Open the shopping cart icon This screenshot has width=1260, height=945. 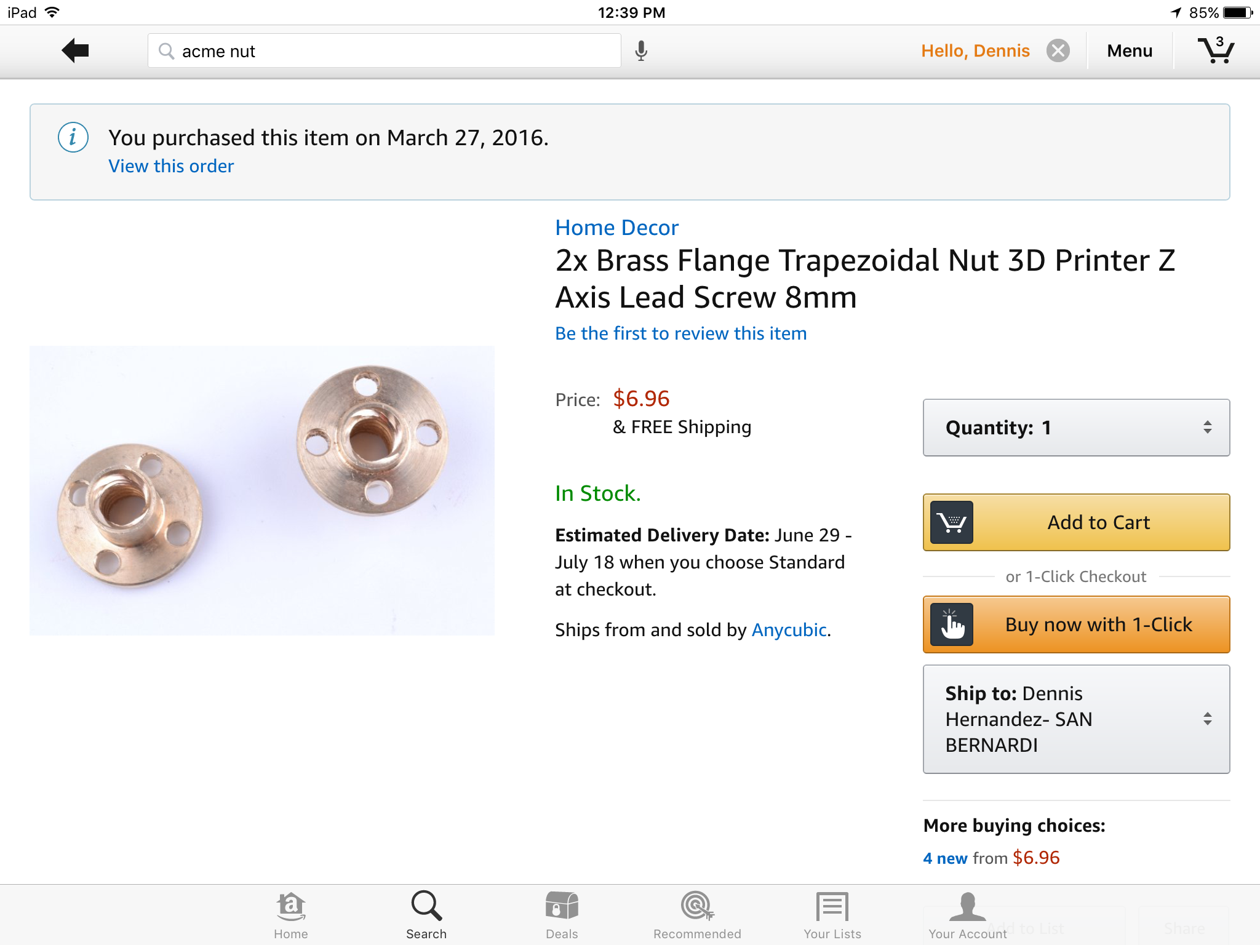[1216, 50]
